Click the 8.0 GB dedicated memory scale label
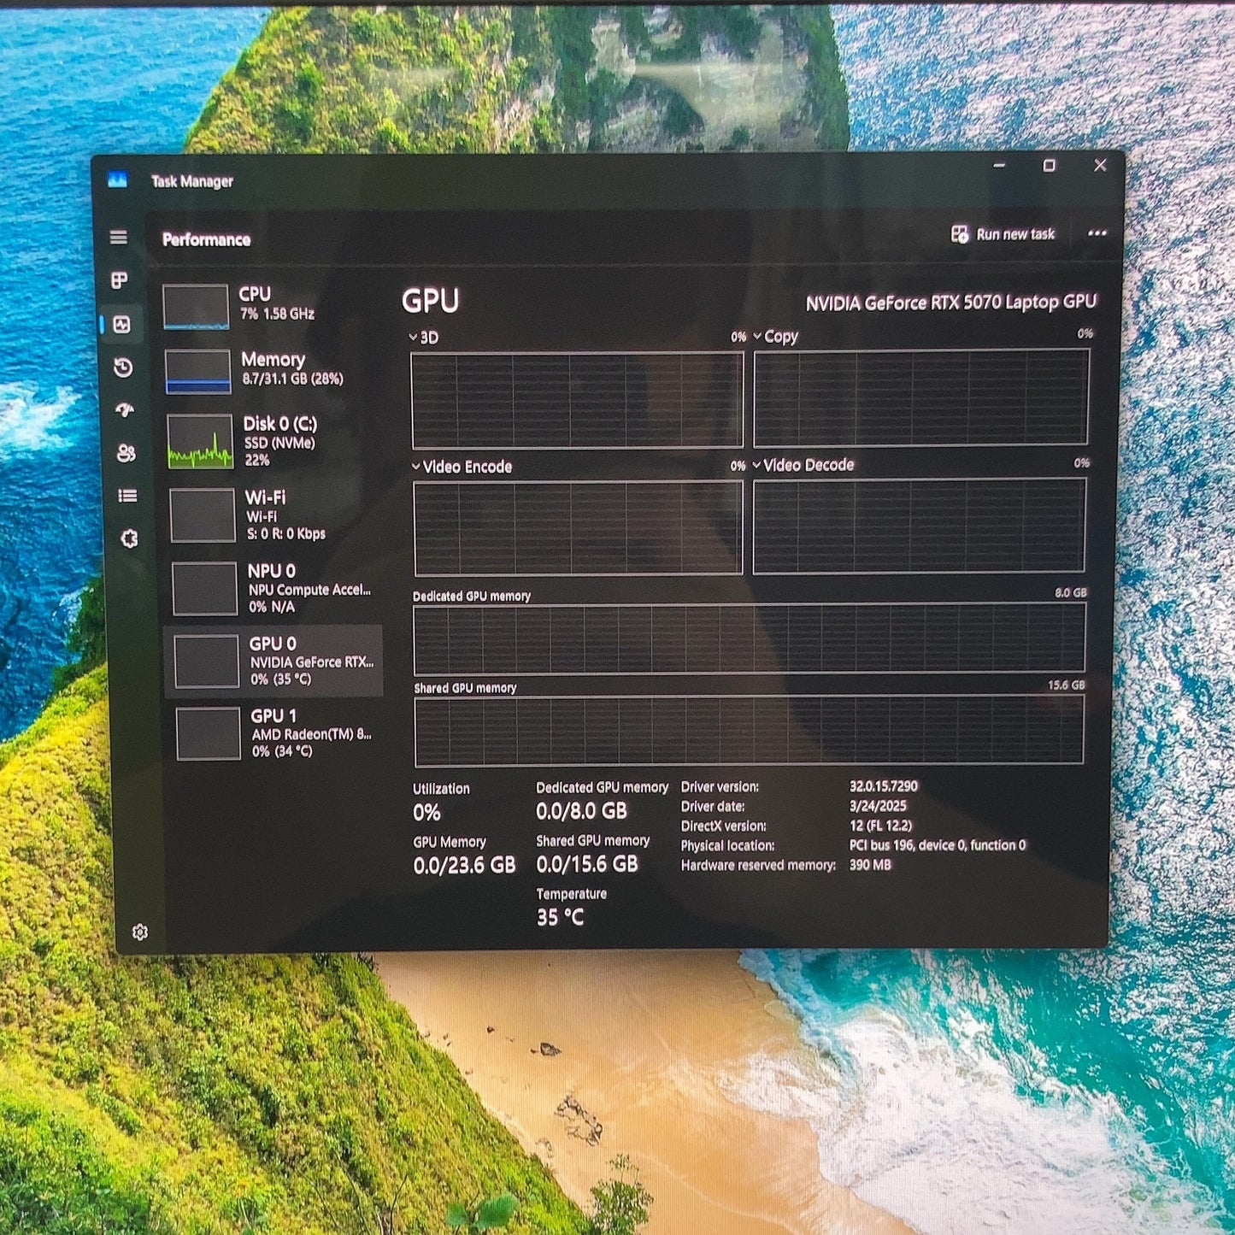 click(x=1070, y=592)
